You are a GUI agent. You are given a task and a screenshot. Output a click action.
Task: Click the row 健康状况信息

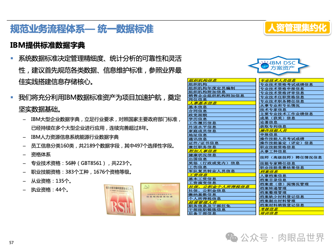point(222,155)
